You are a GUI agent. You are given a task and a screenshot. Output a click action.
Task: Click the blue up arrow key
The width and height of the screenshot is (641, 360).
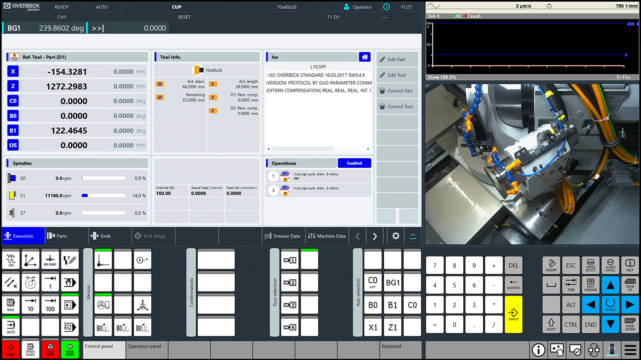coord(610,285)
